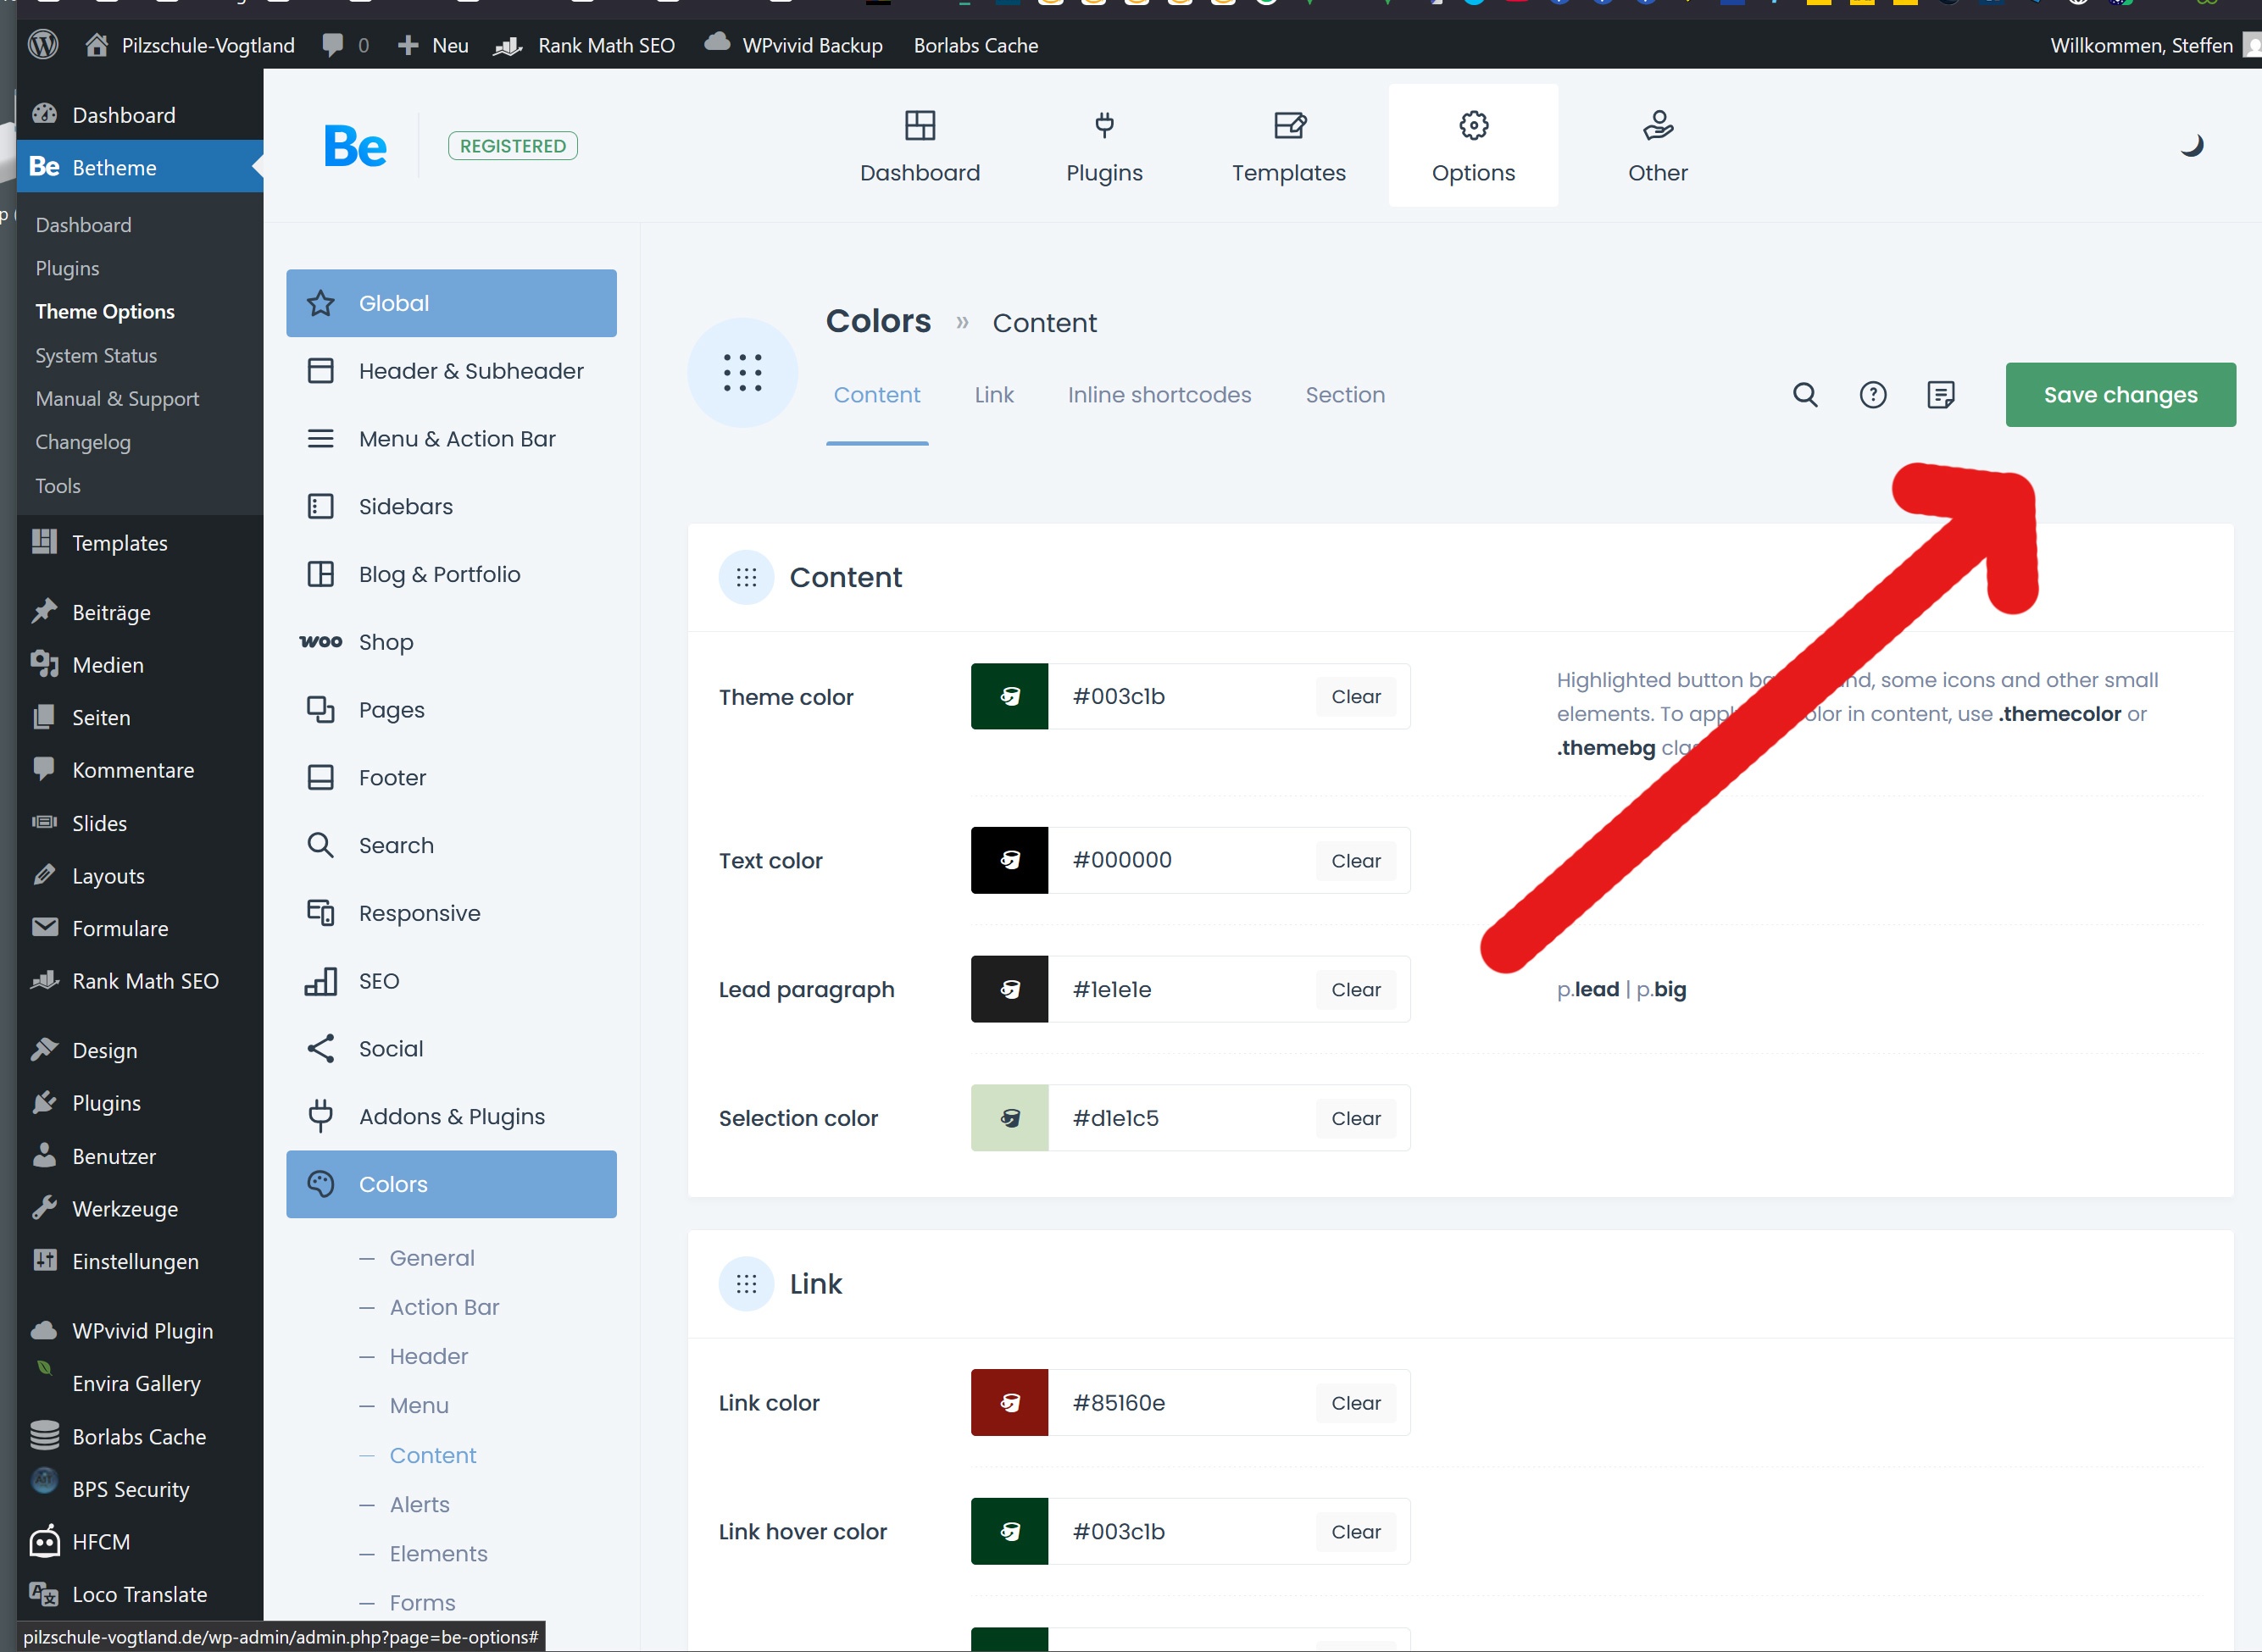The height and width of the screenshot is (1652, 2262).
Task: Select the Other hand icon tab
Action: point(1657,146)
